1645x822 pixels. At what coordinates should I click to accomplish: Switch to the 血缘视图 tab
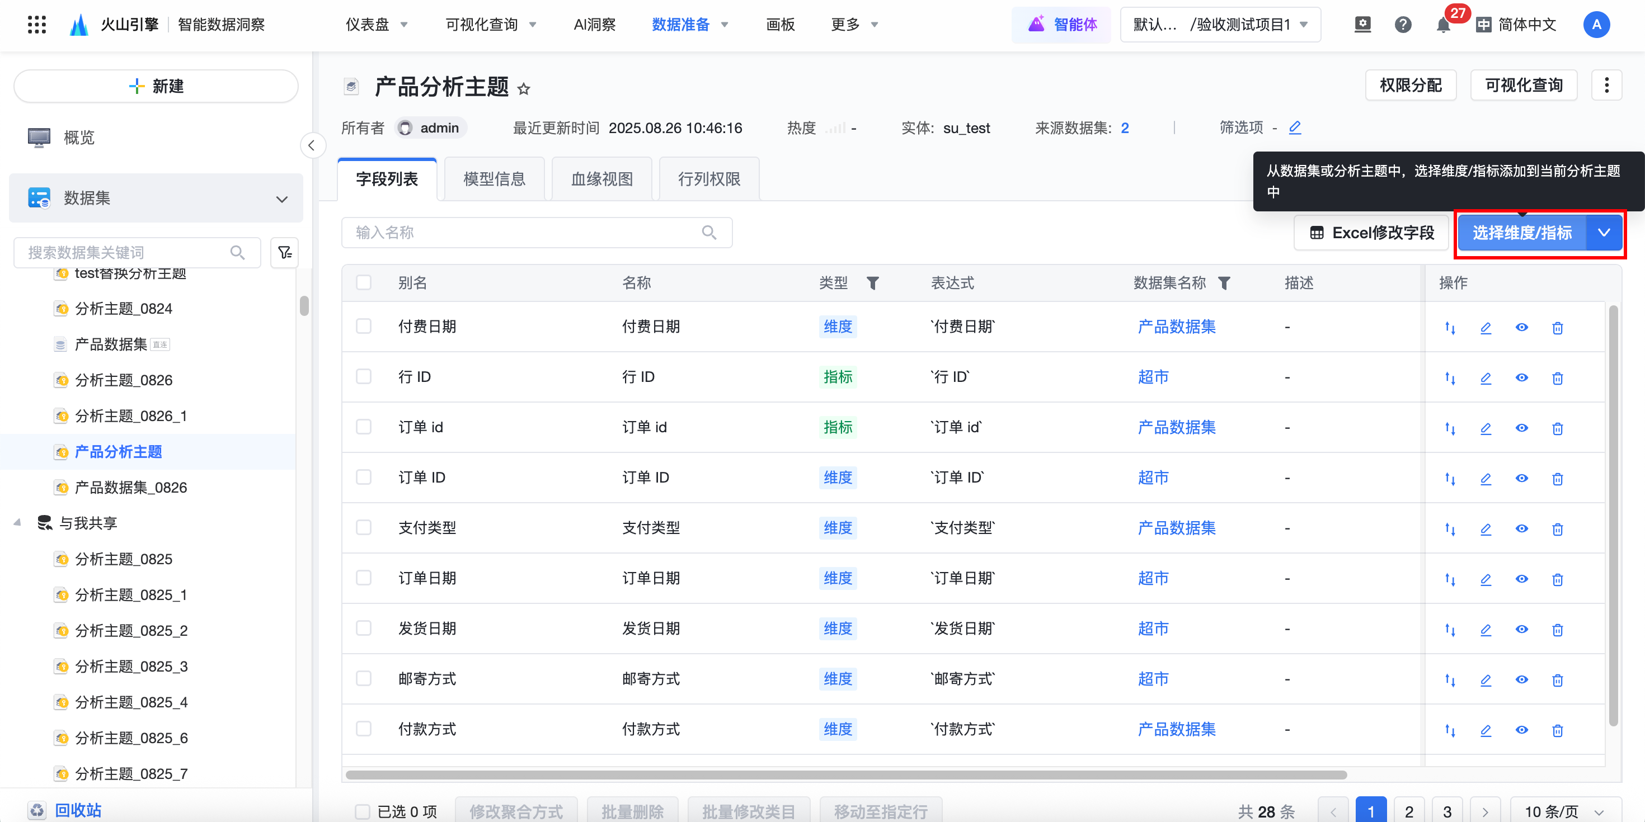(601, 179)
